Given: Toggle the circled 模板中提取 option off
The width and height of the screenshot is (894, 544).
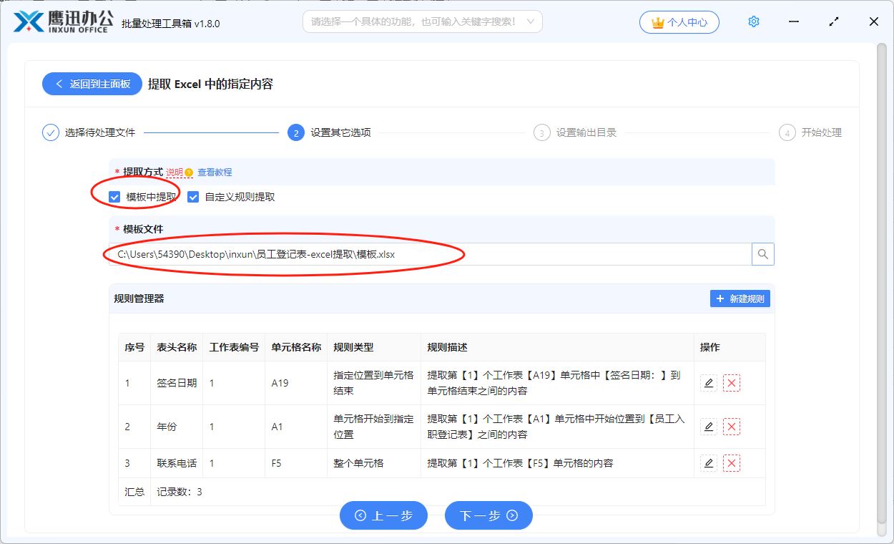Looking at the screenshot, I should [x=113, y=196].
